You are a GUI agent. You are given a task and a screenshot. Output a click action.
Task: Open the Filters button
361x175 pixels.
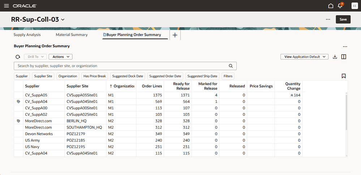(x=228, y=76)
